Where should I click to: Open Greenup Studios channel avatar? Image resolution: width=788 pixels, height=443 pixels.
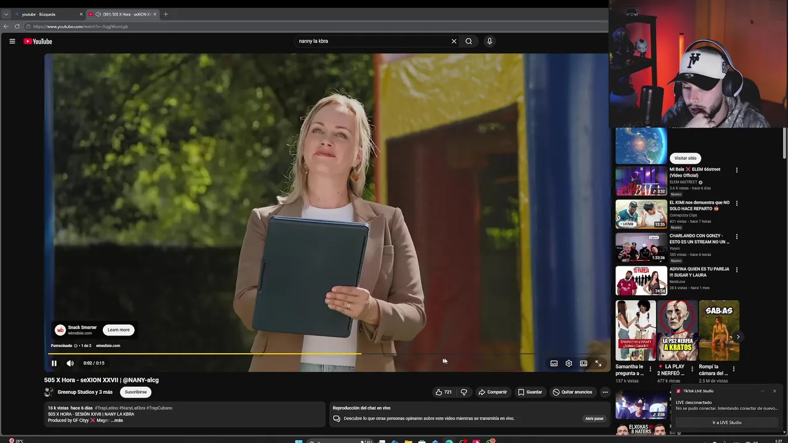(x=49, y=392)
